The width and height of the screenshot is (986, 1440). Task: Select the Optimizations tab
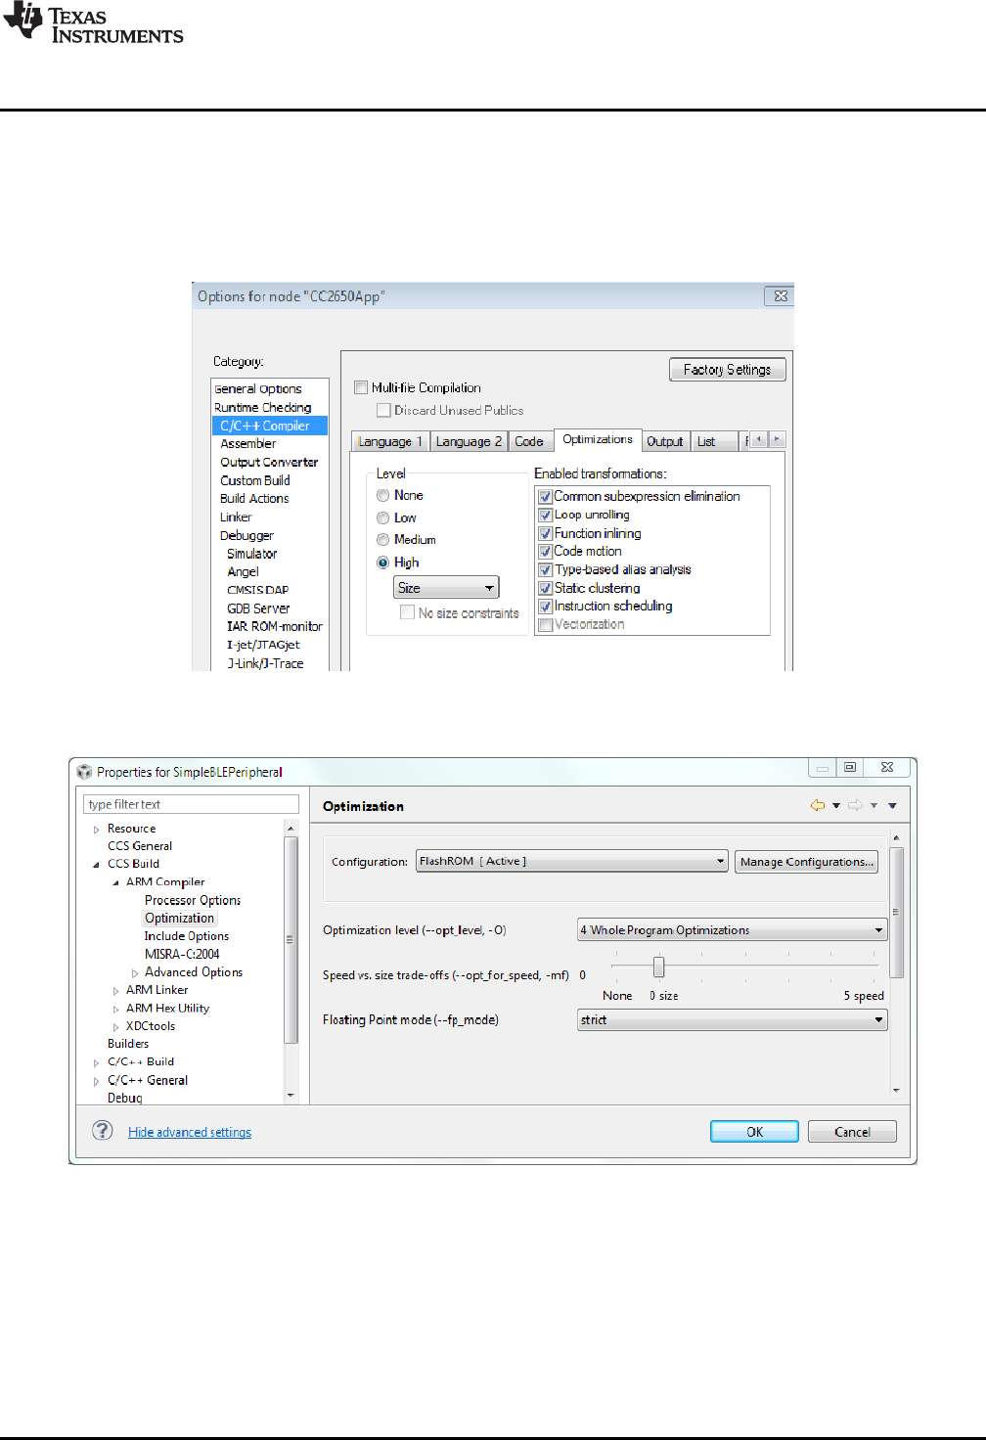(x=598, y=439)
